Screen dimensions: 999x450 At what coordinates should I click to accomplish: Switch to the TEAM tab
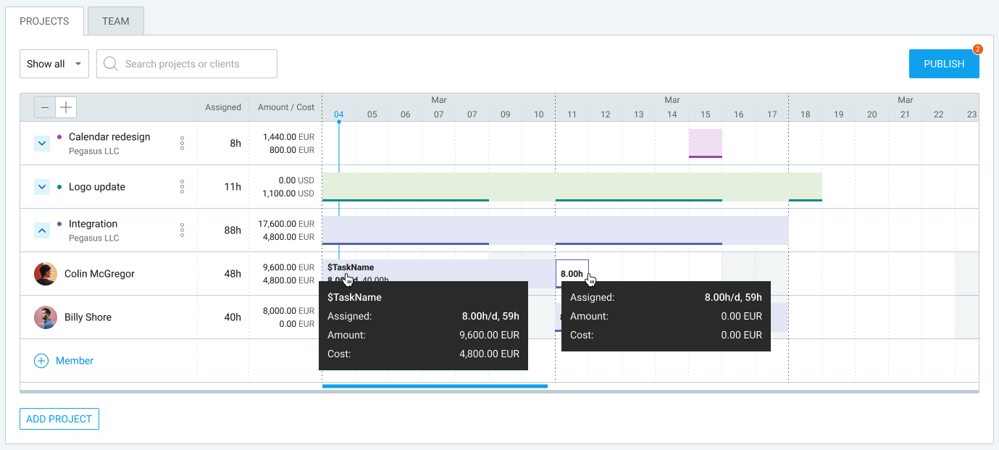coord(115,21)
